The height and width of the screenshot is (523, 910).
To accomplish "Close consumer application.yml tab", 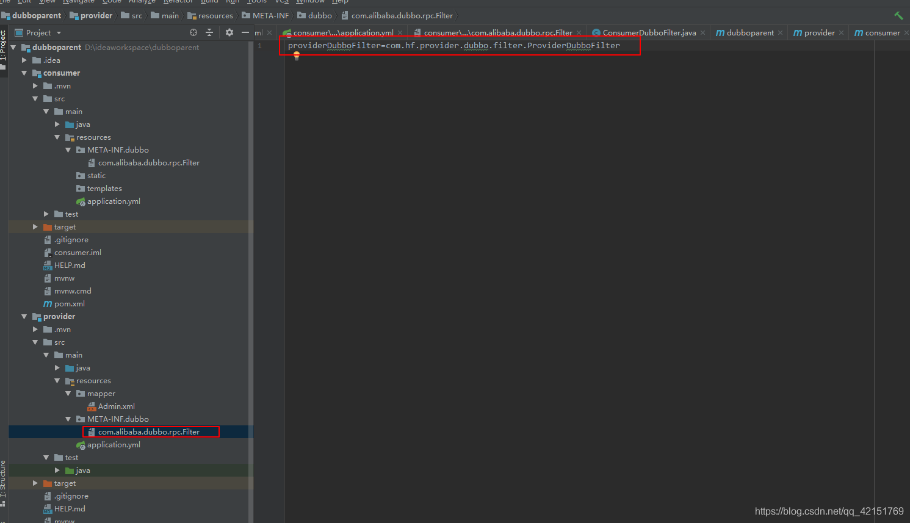I will (x=400, y=32).
